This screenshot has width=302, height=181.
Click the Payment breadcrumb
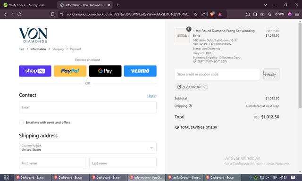tap(75, 49)
